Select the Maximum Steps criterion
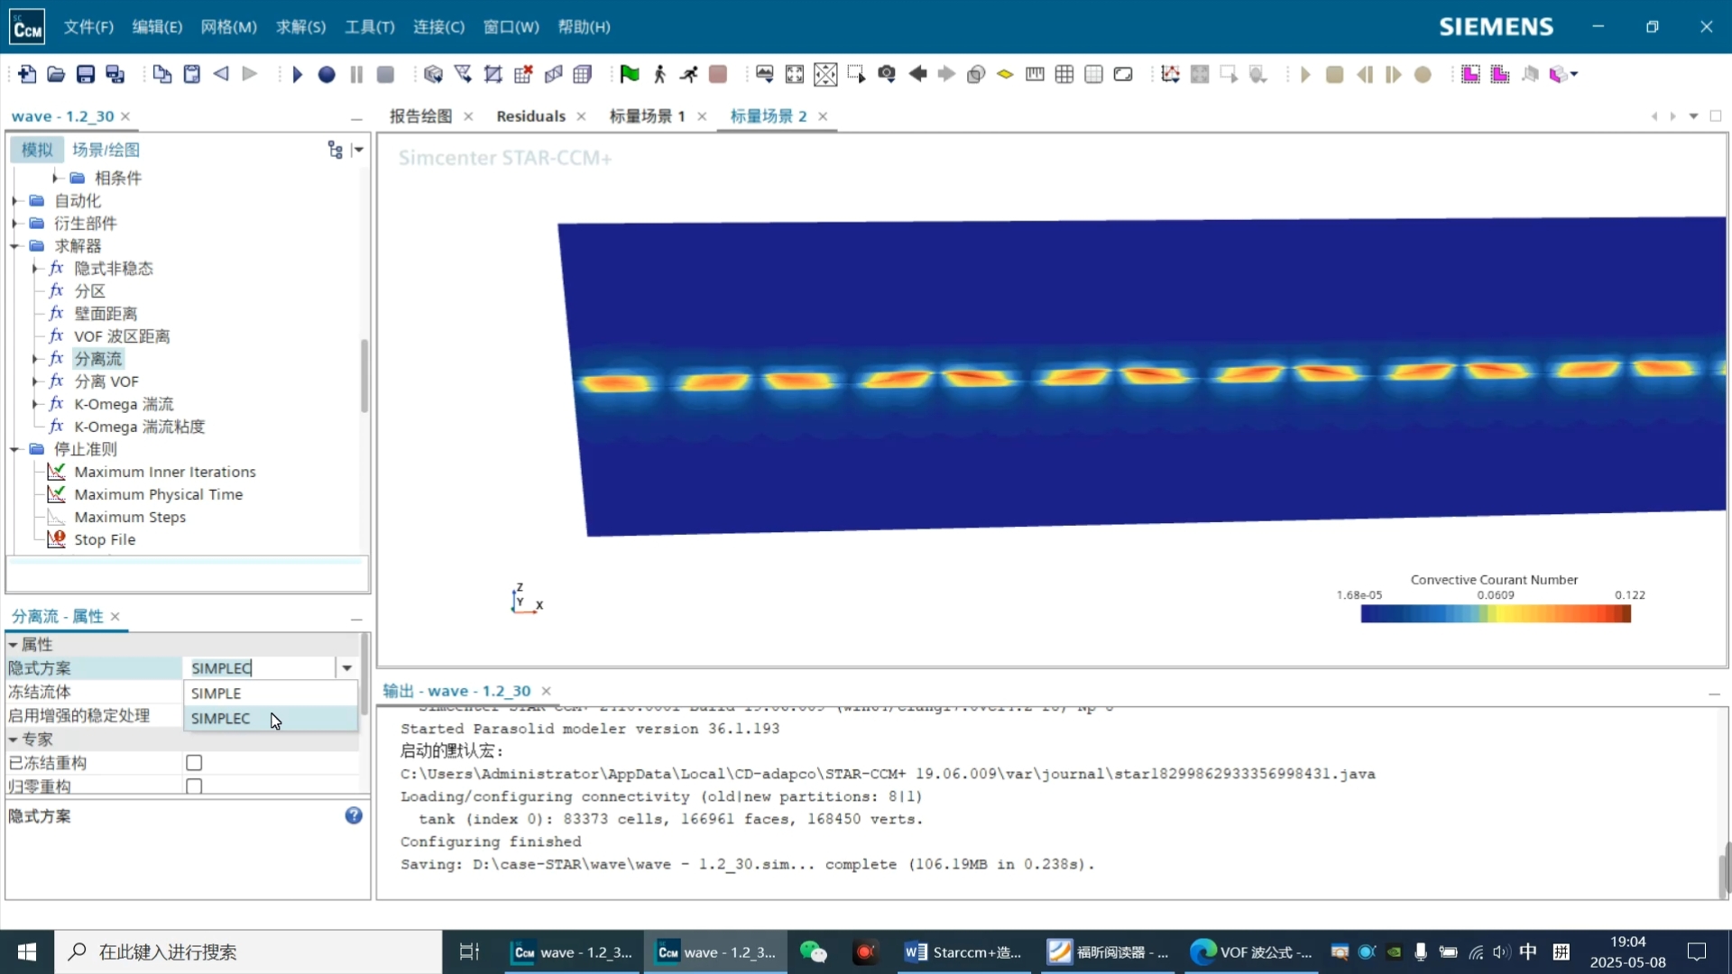 point(130,517)
